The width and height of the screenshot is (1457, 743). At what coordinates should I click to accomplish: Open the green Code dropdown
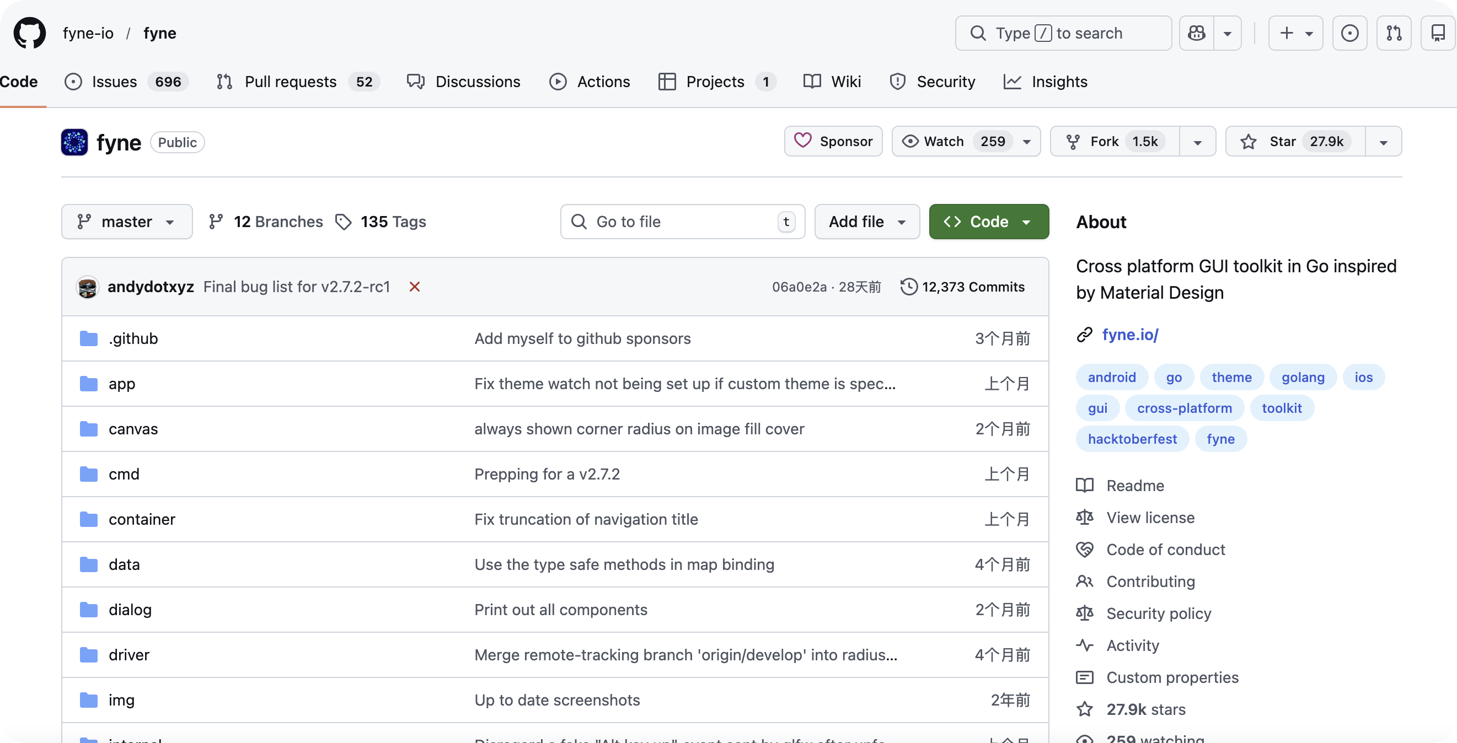click(x=989, y=222)
